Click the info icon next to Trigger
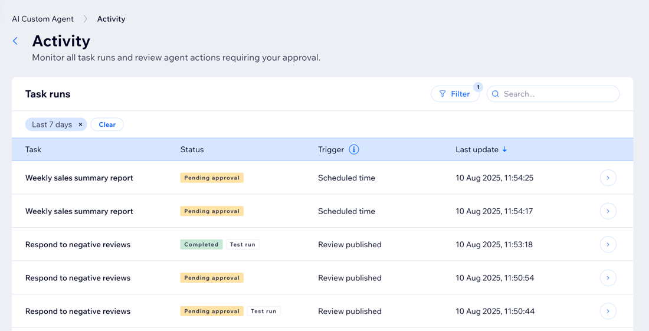The width and height of the screenshot is (649, 331). pyautogui.click(x=354, y=149)
